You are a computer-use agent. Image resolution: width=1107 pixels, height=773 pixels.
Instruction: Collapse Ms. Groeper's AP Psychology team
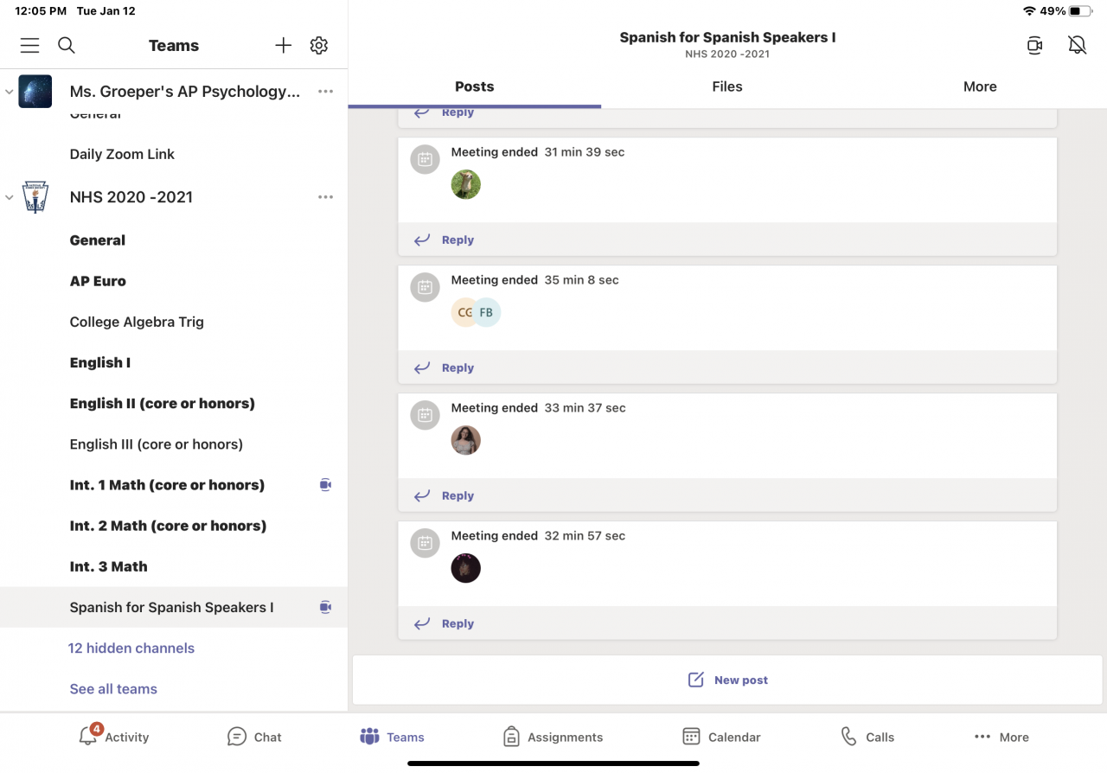[x=10, y=91]
